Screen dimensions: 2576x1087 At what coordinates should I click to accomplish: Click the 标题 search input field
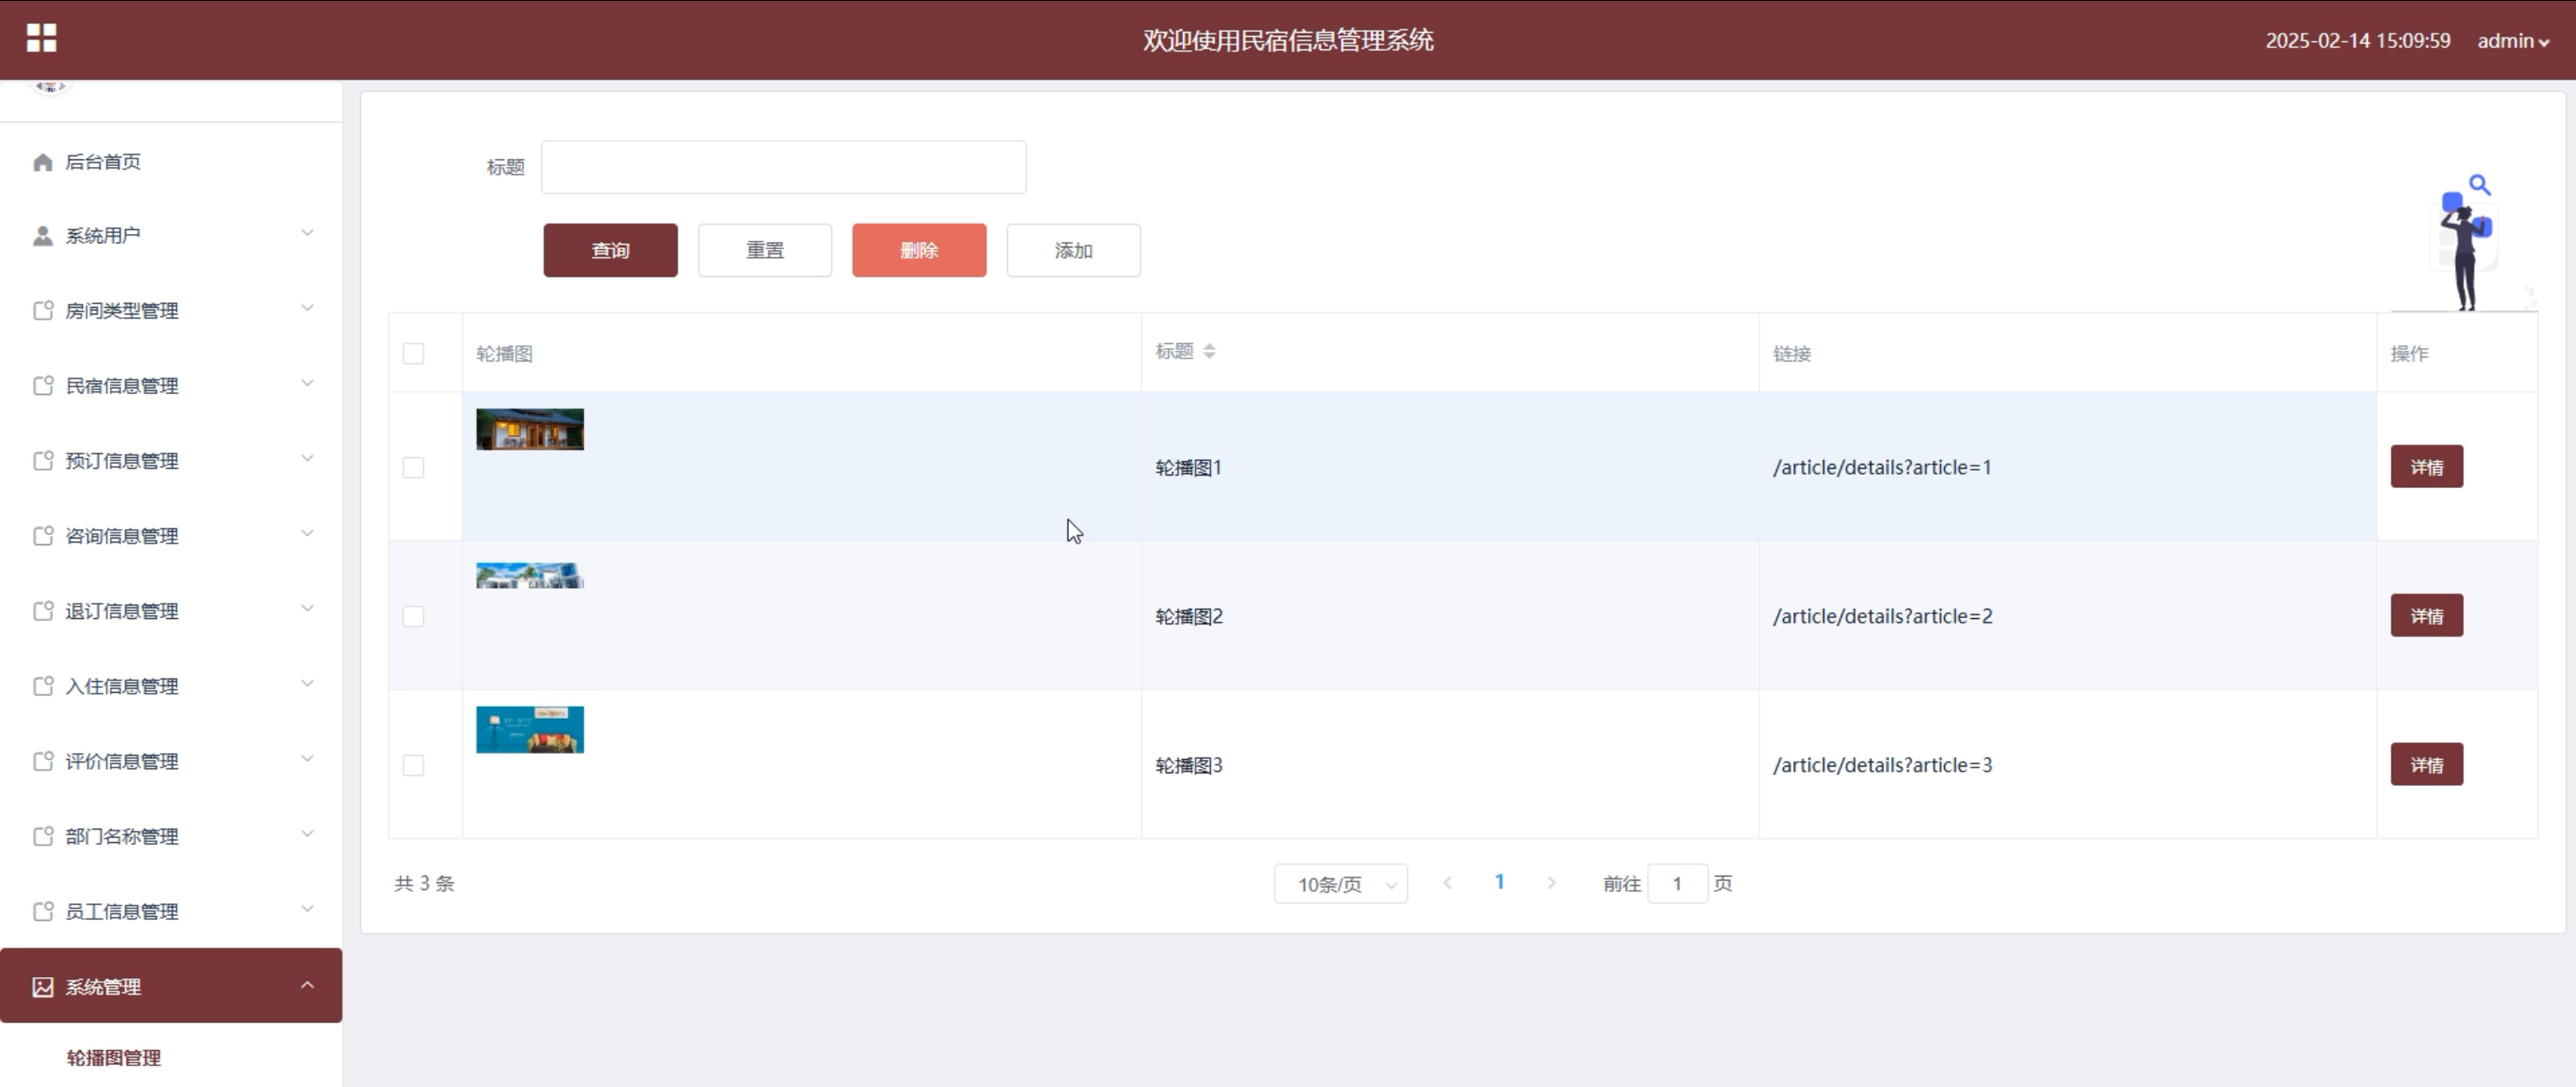click(783, 167)
